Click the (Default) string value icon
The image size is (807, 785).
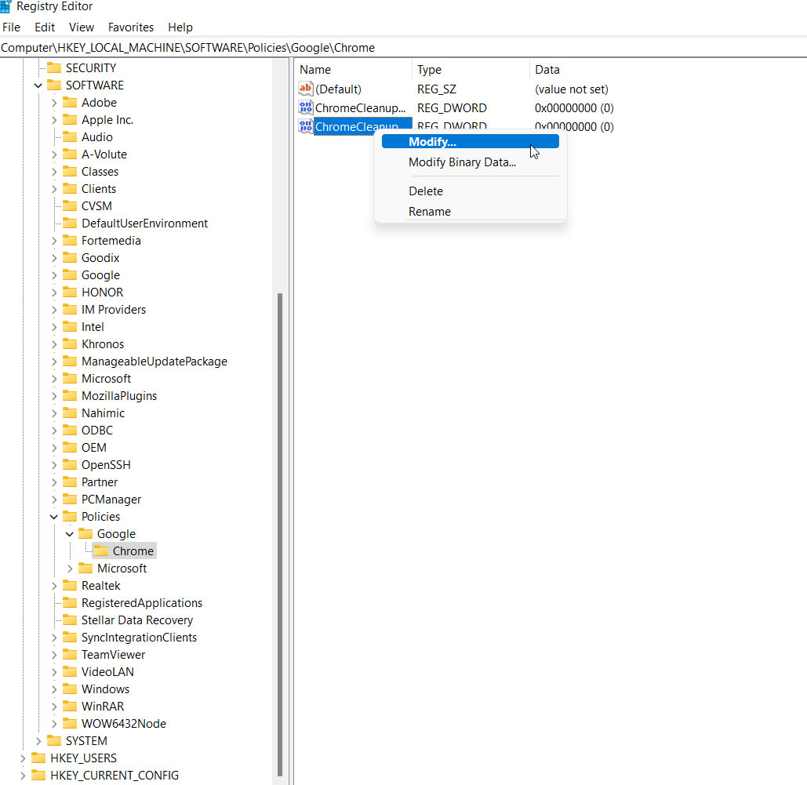(306, 89)
